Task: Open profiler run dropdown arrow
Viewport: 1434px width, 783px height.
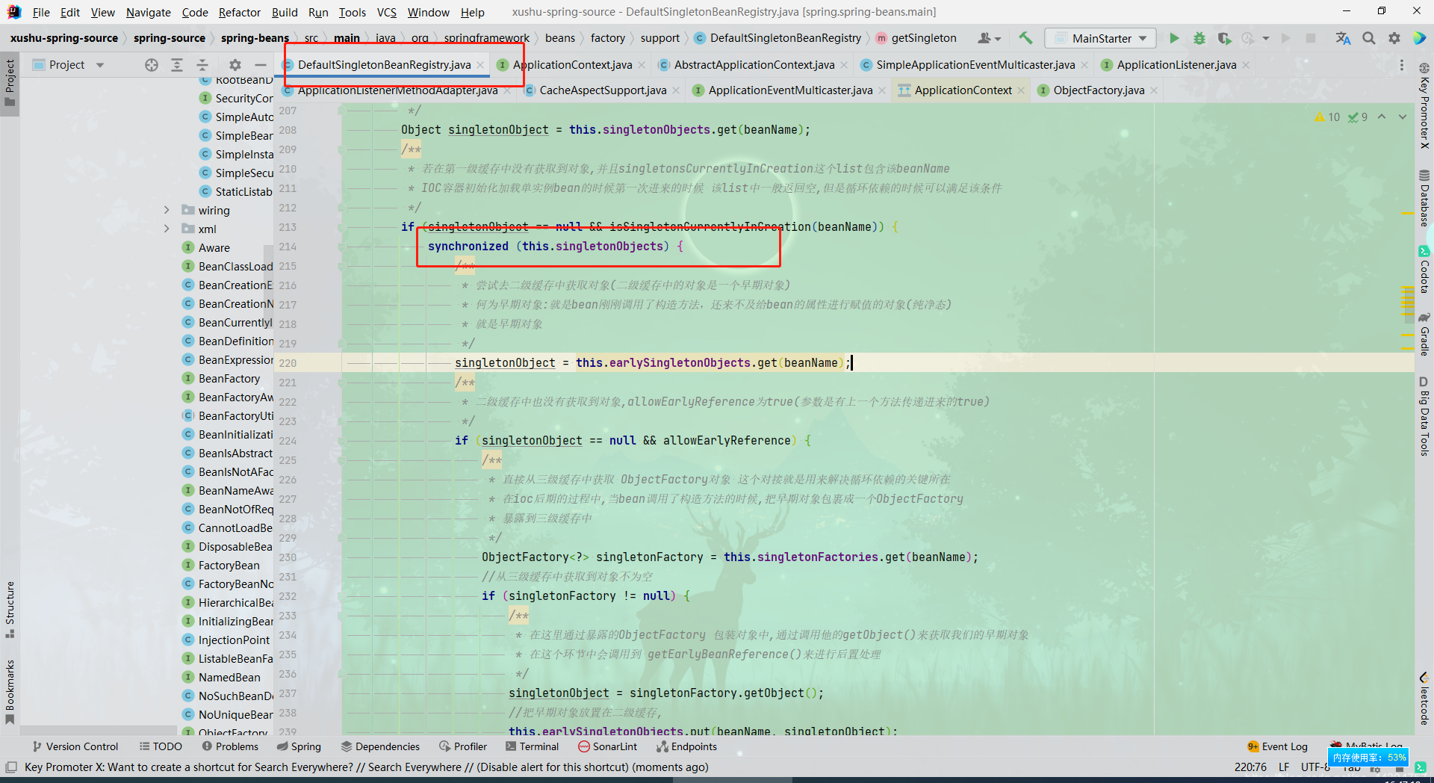Action: (x=1266, y=38)
